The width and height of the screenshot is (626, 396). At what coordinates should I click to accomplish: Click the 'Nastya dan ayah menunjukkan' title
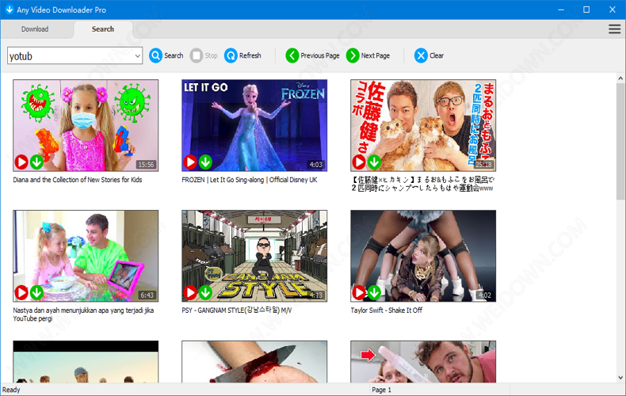click(83, 314)
